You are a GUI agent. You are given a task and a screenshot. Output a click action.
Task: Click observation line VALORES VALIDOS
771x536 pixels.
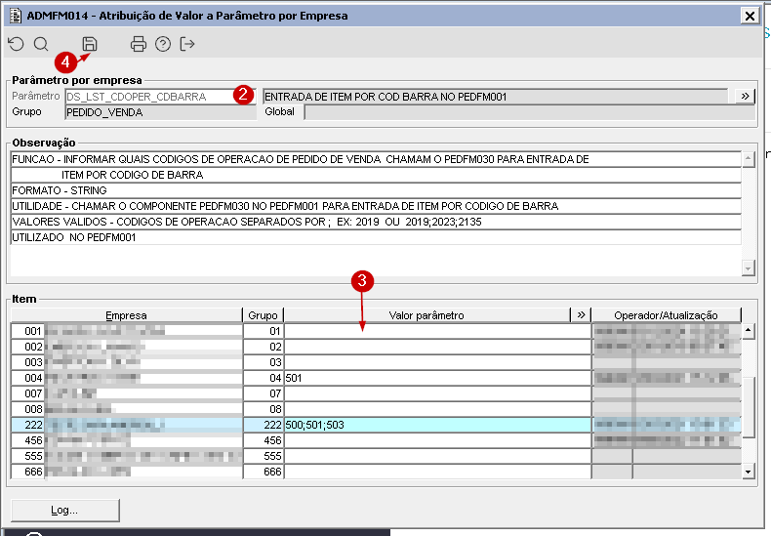pyautogui.click(x=376, y=222)
